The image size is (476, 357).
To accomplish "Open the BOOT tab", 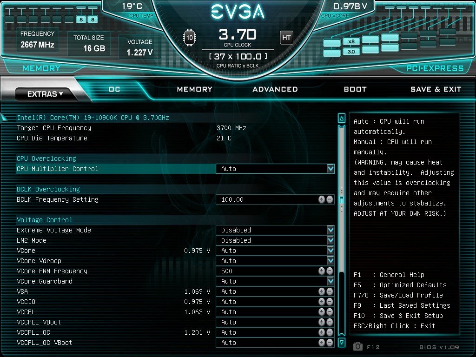I will click(x=355, y=89).
